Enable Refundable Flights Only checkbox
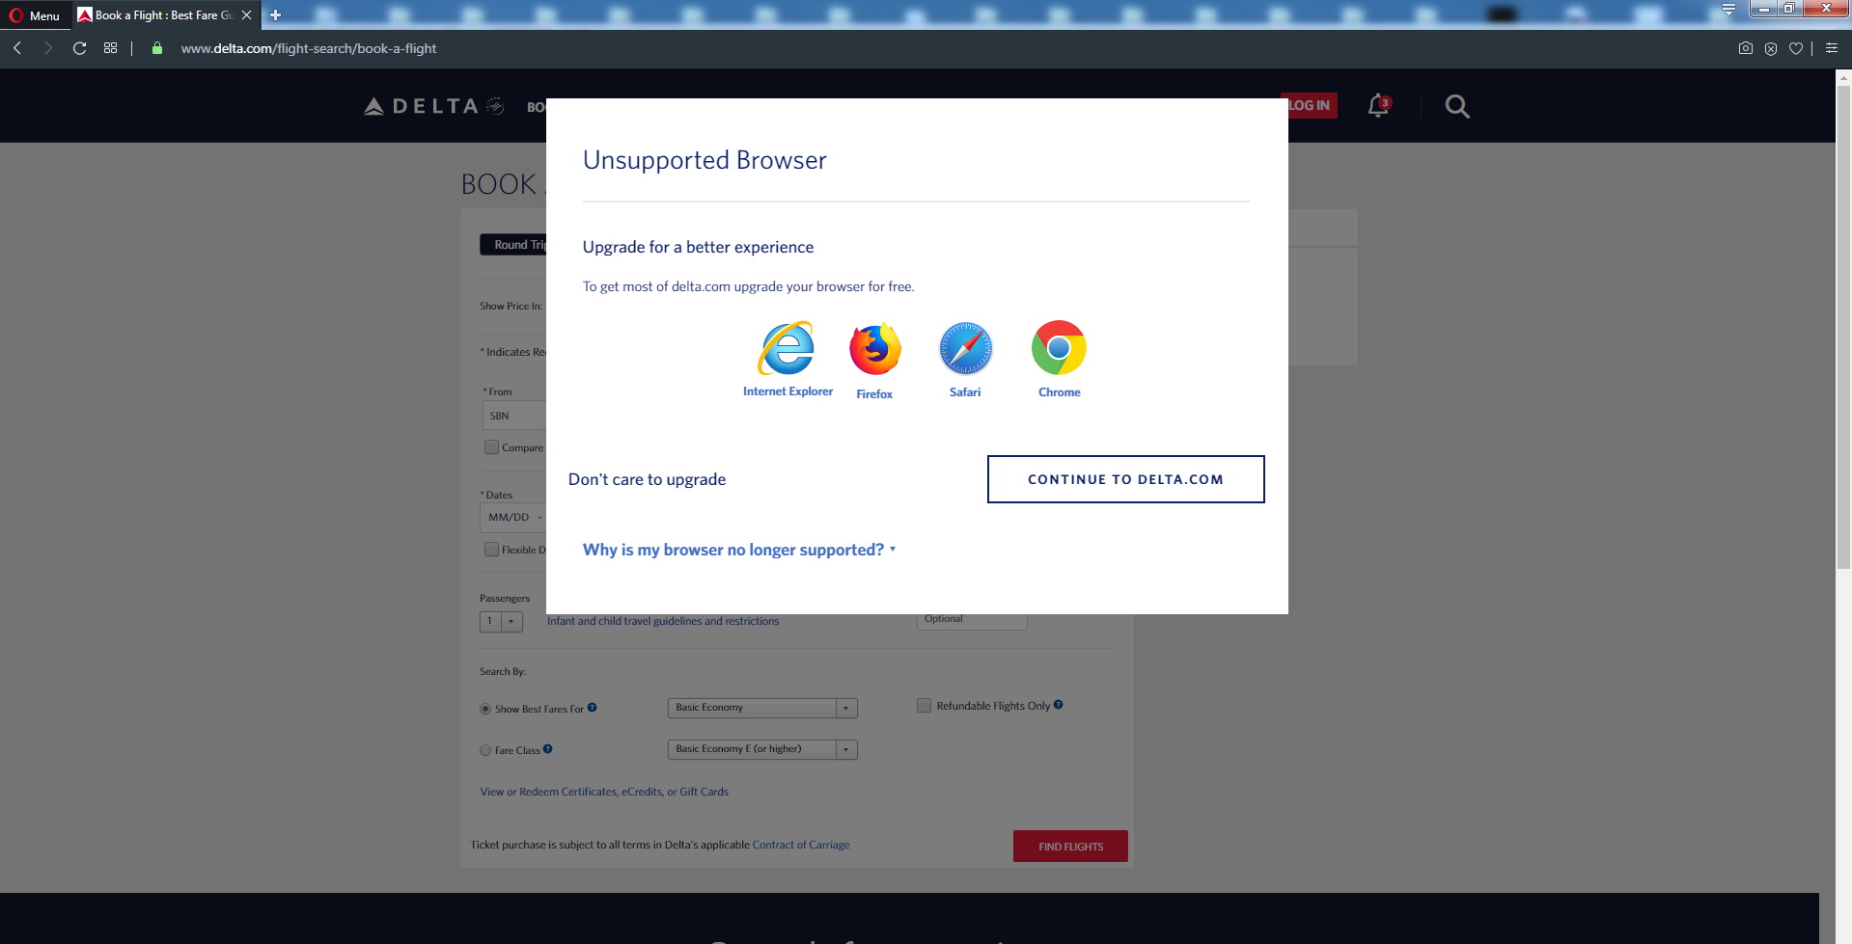The width and height of the screenshot is (1852, 944). (x=924, y=706)
